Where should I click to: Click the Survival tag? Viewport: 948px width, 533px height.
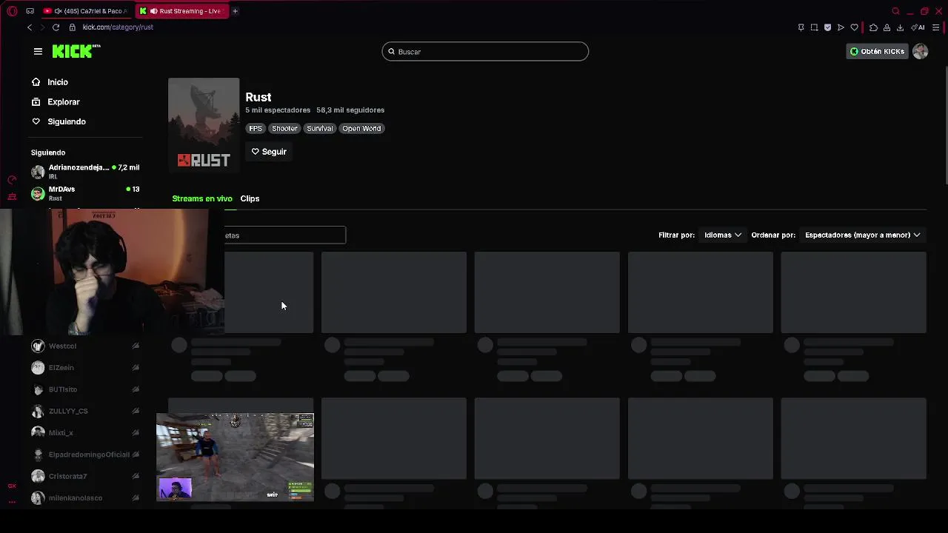click(320, 128)
